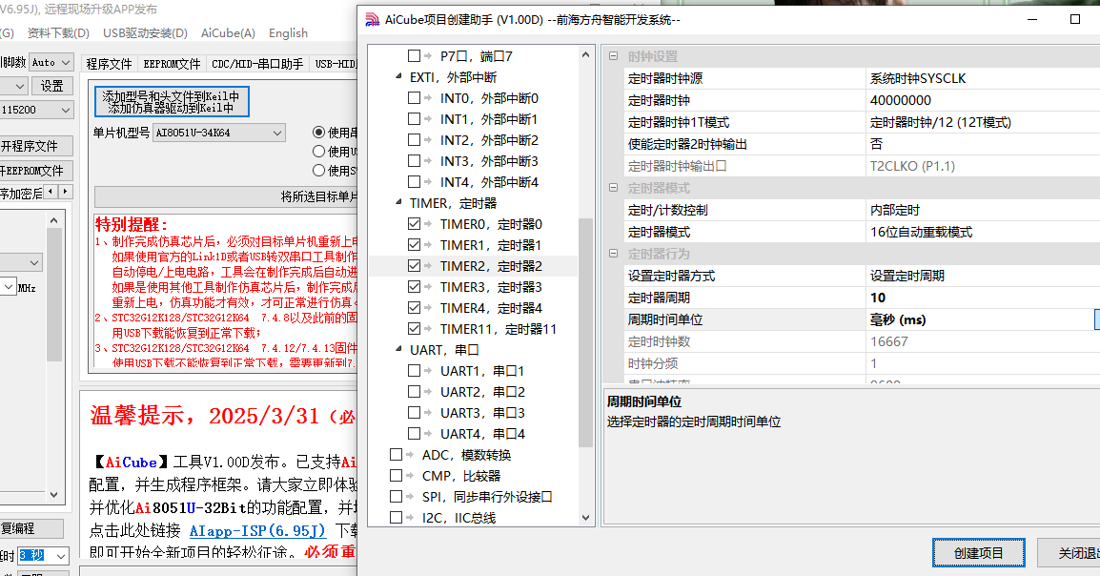The height and width of the screenshot is (576, 1100).
Task: Select the TIMER3 定时器3 tree item
Action: pyautogui.click(x=490, y=287)
